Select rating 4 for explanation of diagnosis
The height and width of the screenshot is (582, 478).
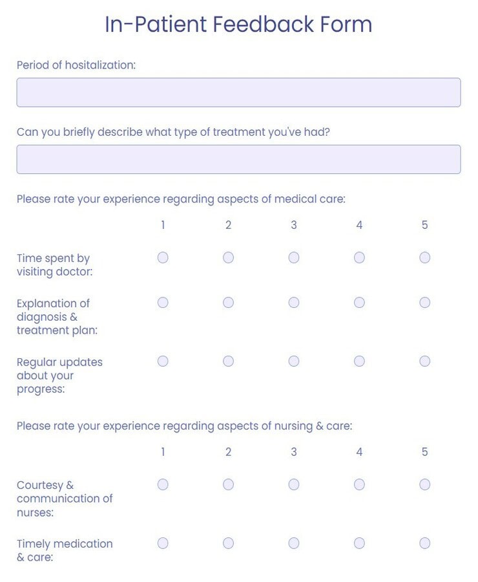pyautogui.click(x=359, y=303)
